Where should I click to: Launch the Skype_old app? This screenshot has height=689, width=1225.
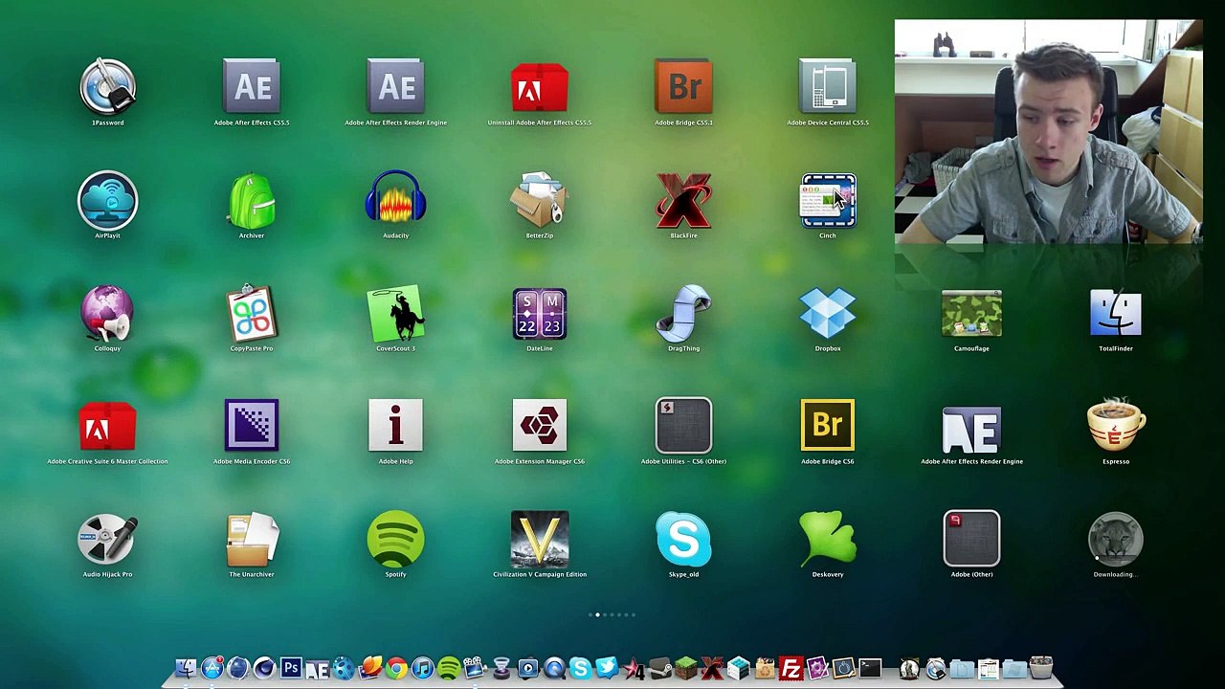coord(683,540)
